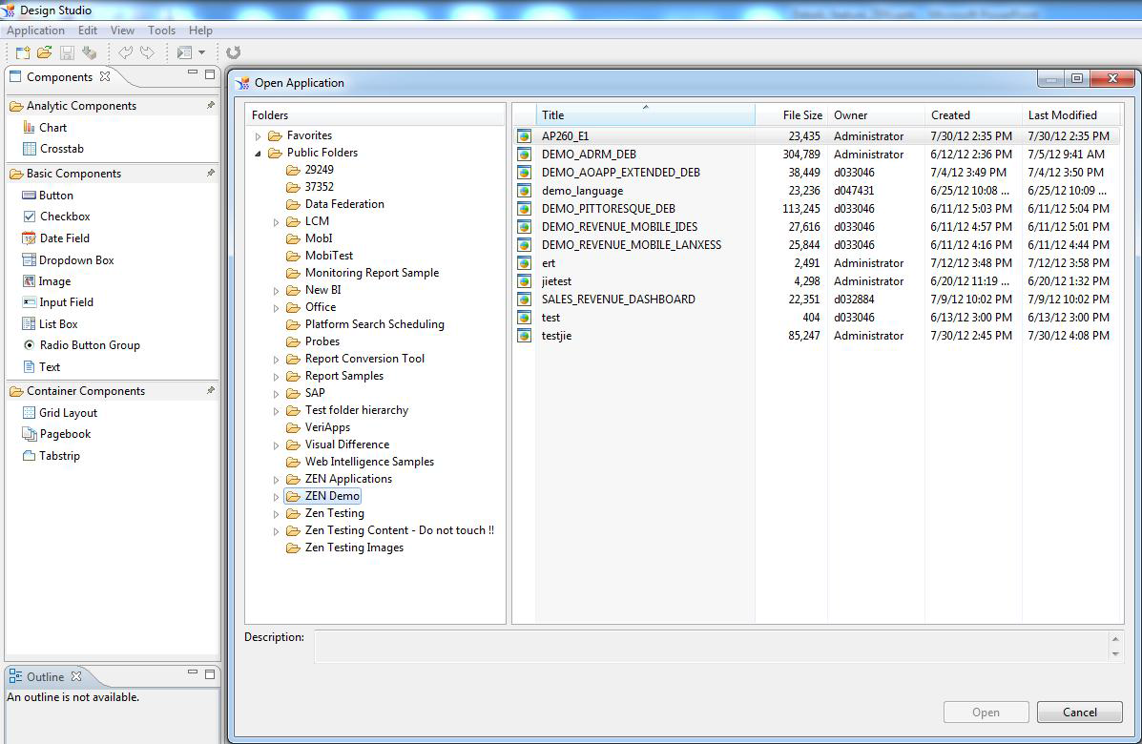
Task: Expand the Favorites folder node
Action: [x=258, y=136]
